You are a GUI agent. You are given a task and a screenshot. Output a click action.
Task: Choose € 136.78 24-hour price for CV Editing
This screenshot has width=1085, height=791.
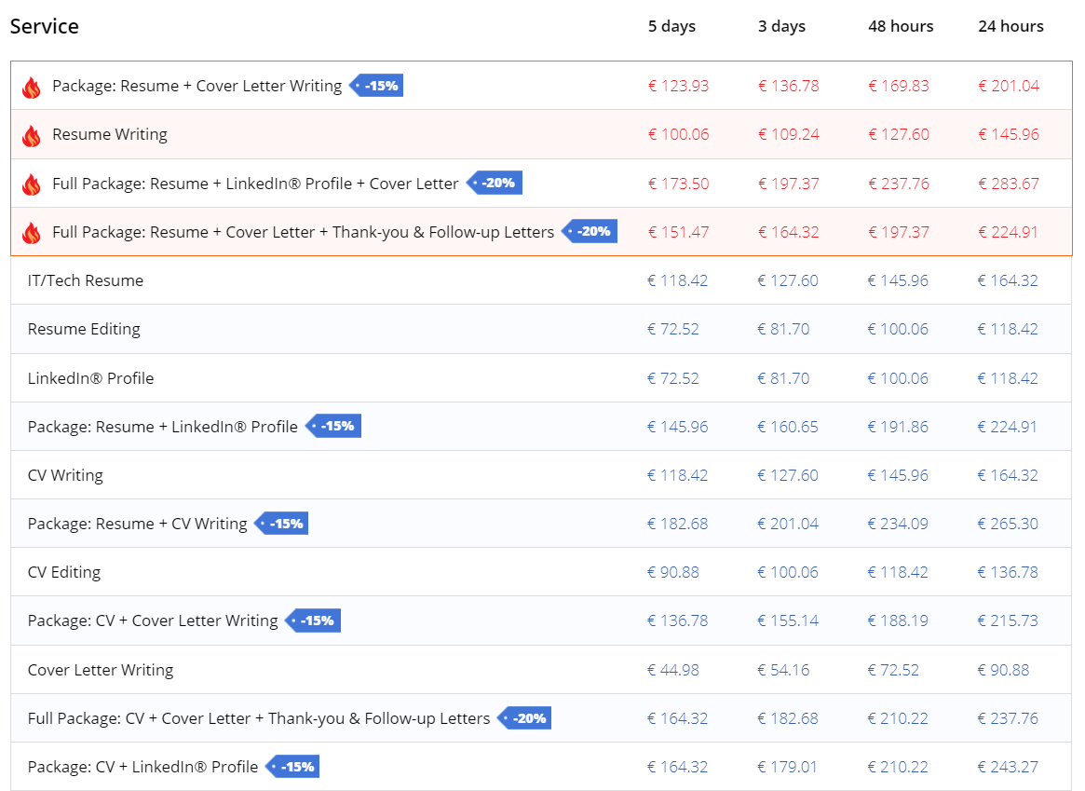point(1008,572)
